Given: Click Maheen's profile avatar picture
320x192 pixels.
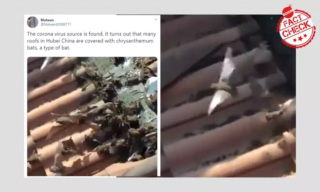Looking at the screenshot, I should point(32,22).
